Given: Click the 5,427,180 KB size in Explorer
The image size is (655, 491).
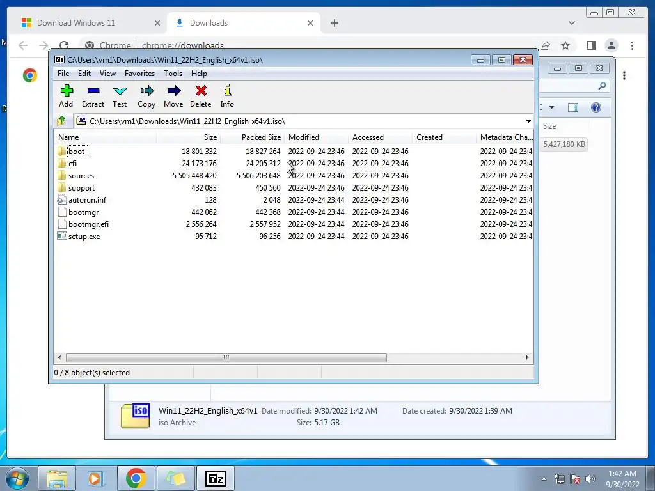Looking at the screenshot, I should [564, 144].
